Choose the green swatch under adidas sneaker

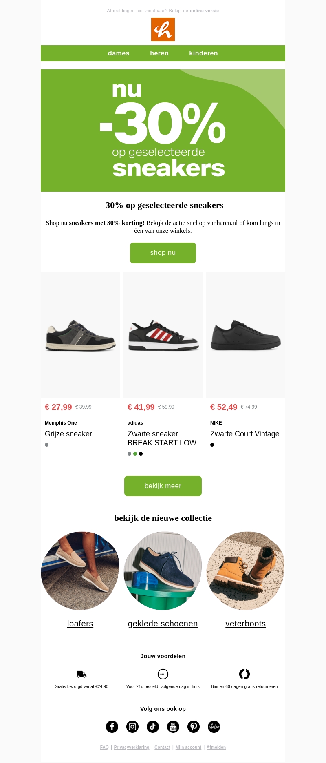[x=135, y=453]
